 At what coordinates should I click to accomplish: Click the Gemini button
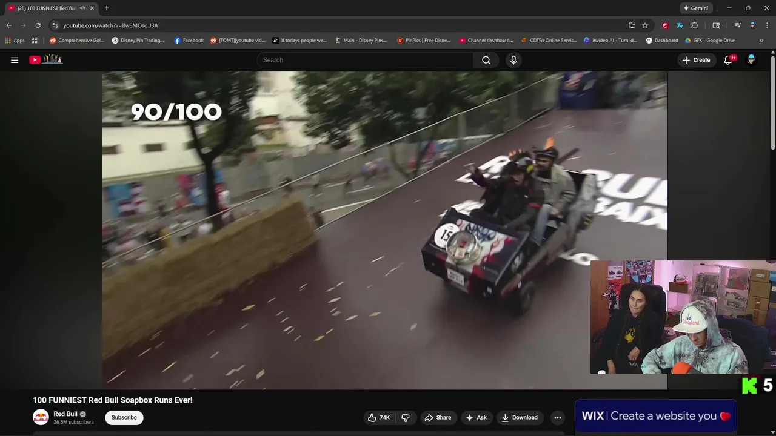tap(695, 8)
